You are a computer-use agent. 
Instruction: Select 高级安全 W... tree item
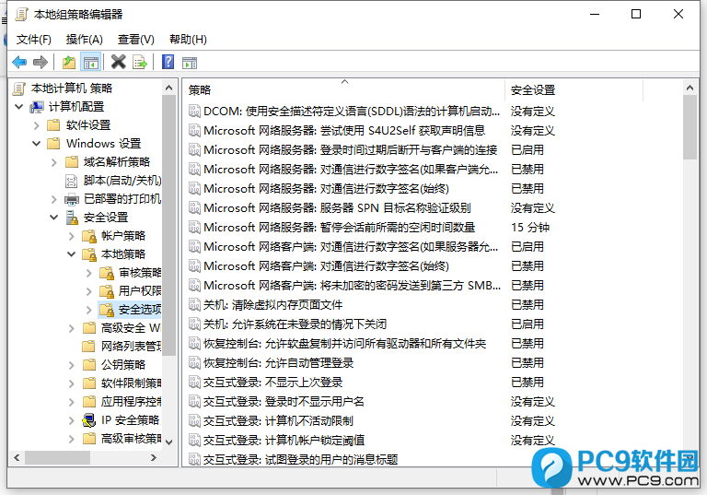[x=131, y=328]
